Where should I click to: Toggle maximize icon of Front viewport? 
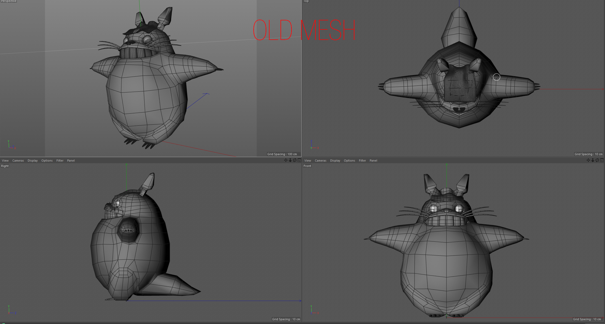[602, 160]
